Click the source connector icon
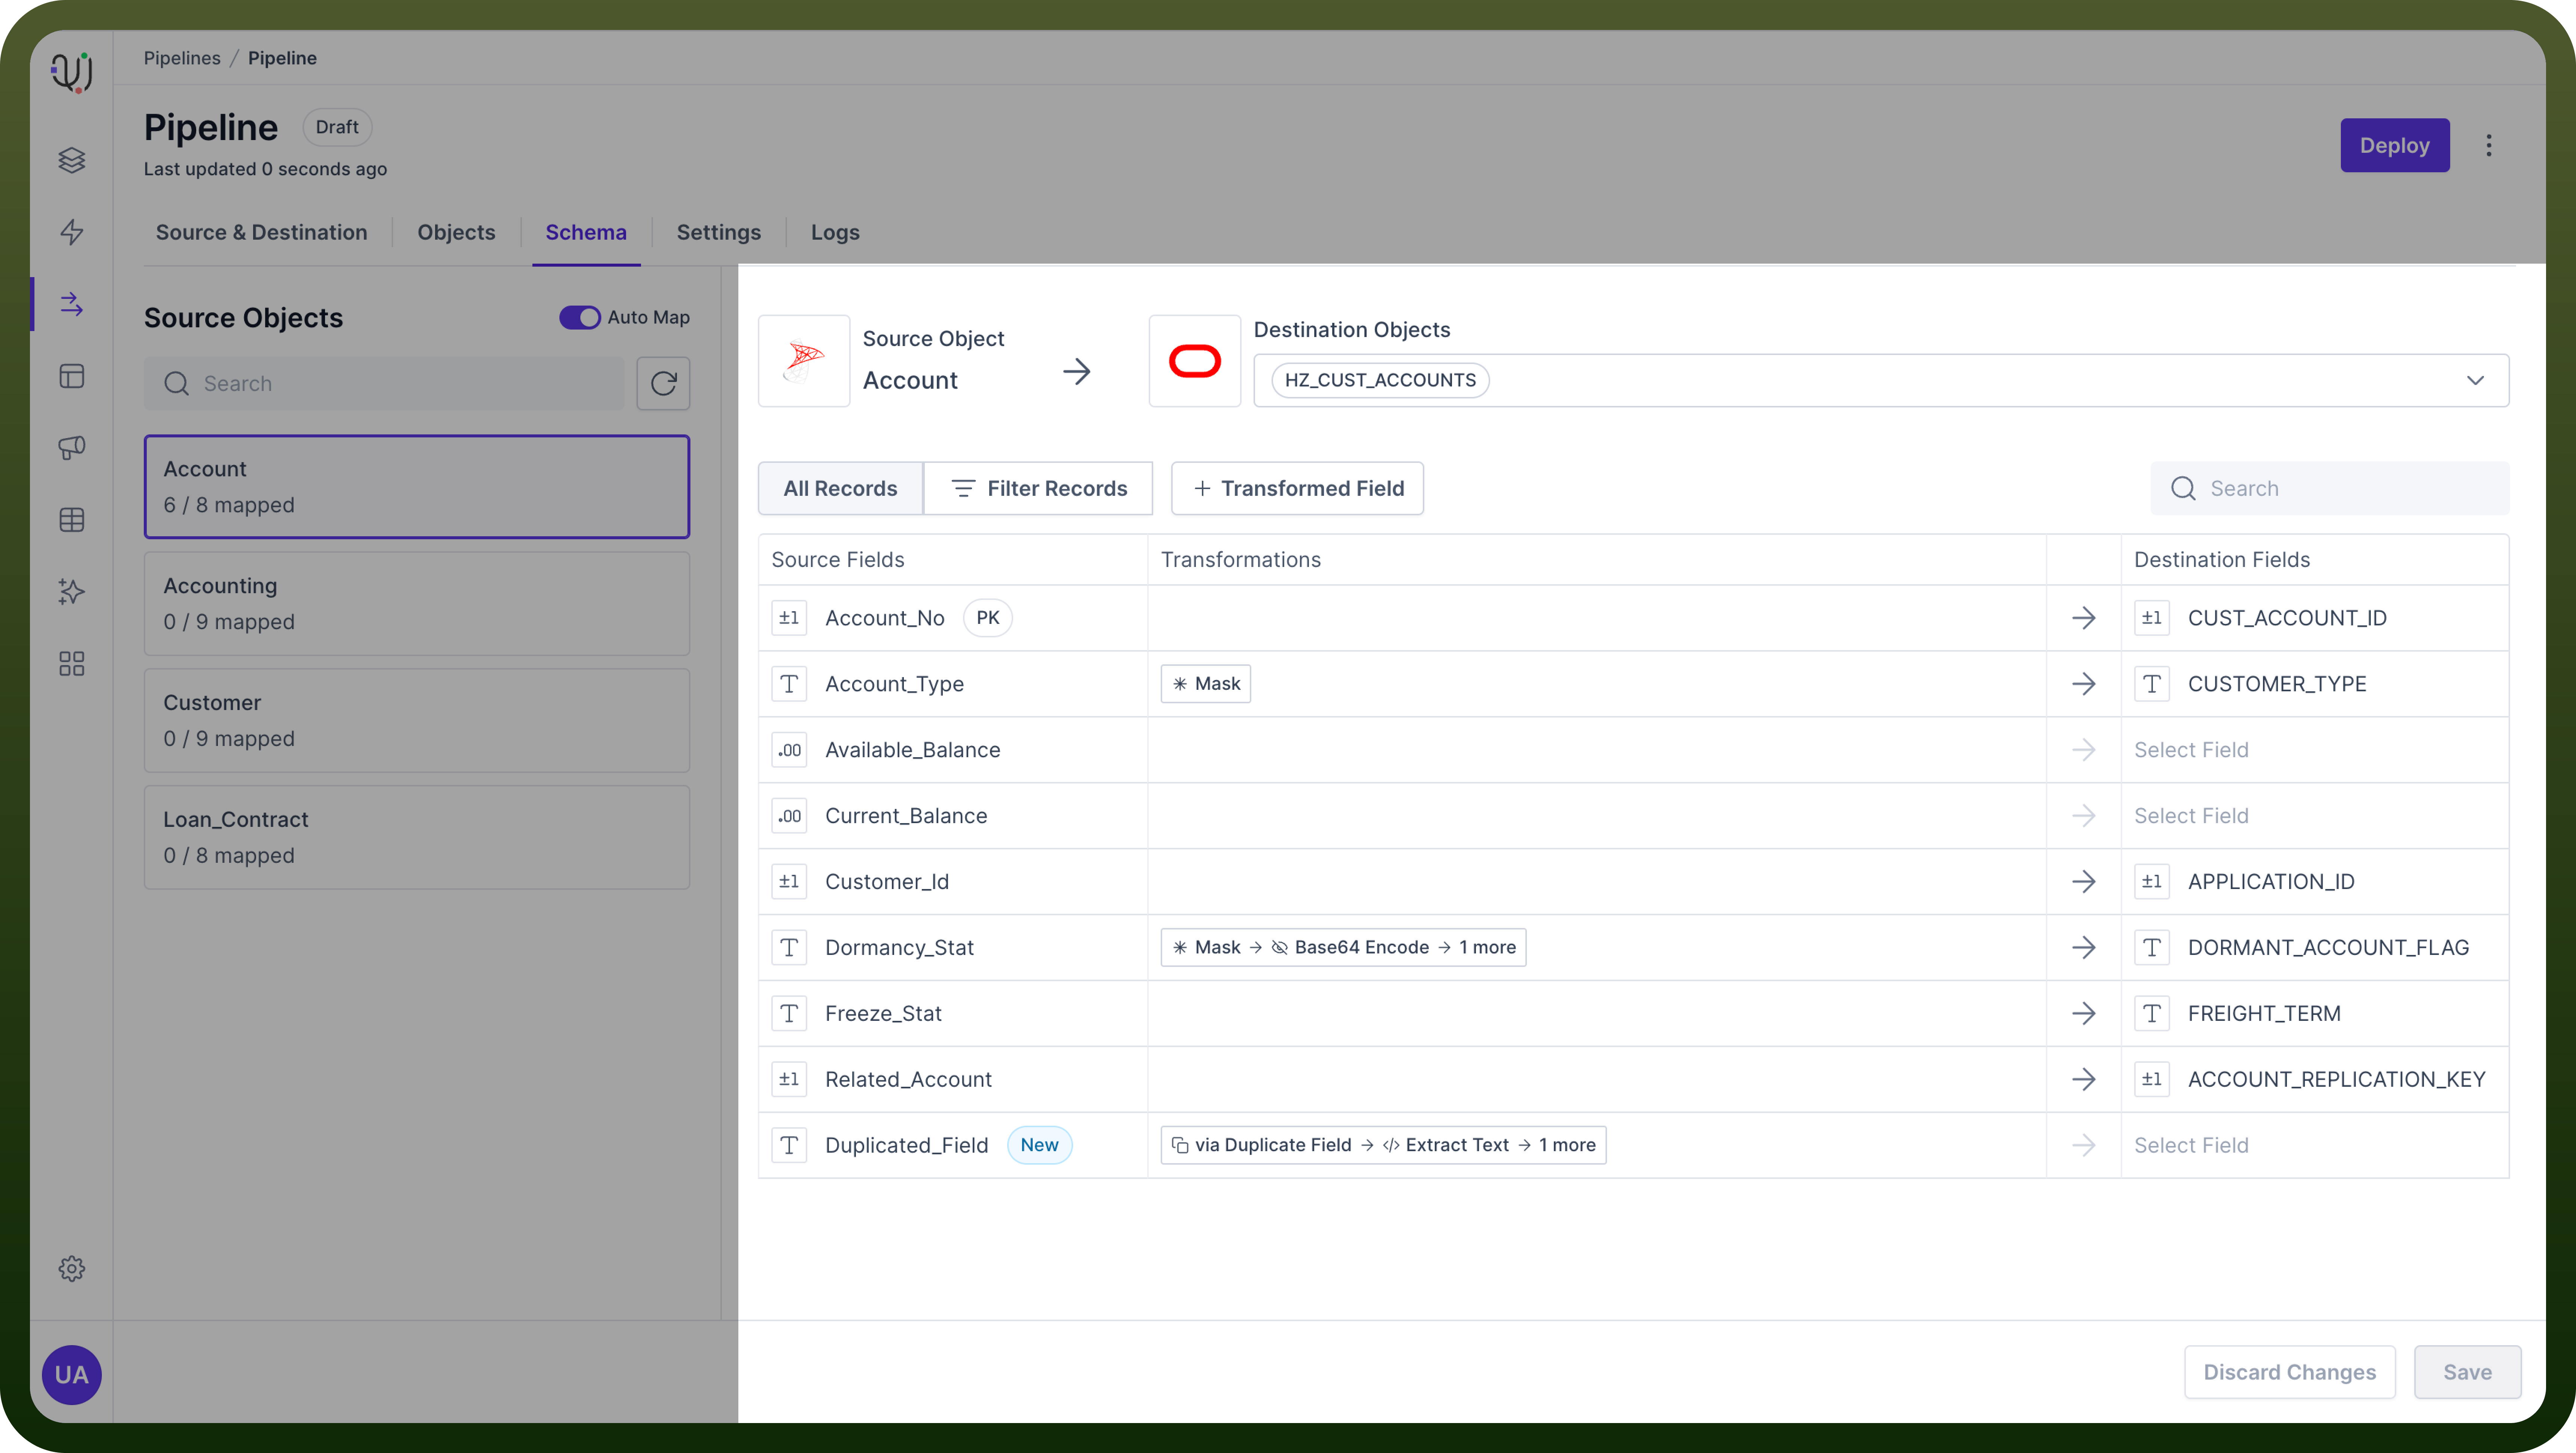The width and height of the screenshot is (2576, 1453). click(x=804, y=361)
